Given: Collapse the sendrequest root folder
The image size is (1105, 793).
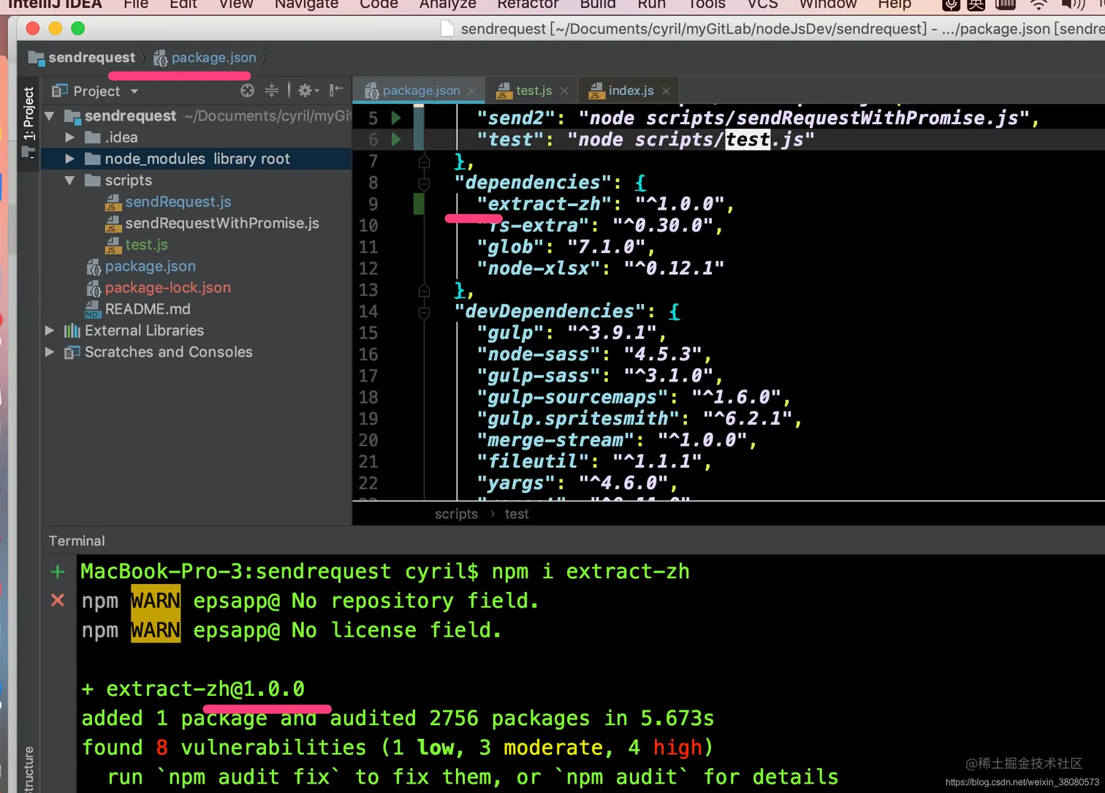Looking at the screenshot, I should (50, 115).
